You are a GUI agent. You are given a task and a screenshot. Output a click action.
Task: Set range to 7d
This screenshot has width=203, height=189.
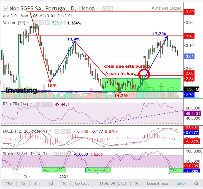51,183
